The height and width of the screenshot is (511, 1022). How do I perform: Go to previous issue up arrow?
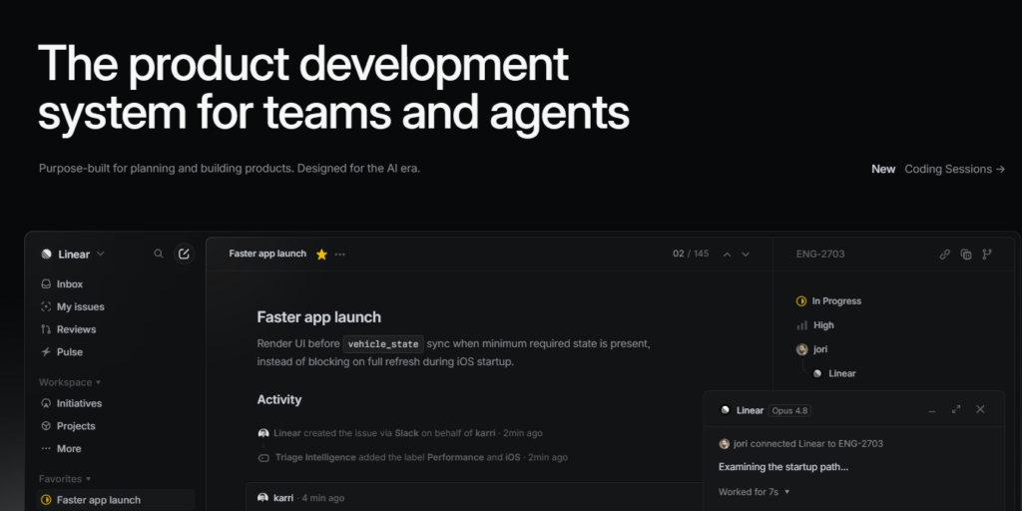(728, 255)
